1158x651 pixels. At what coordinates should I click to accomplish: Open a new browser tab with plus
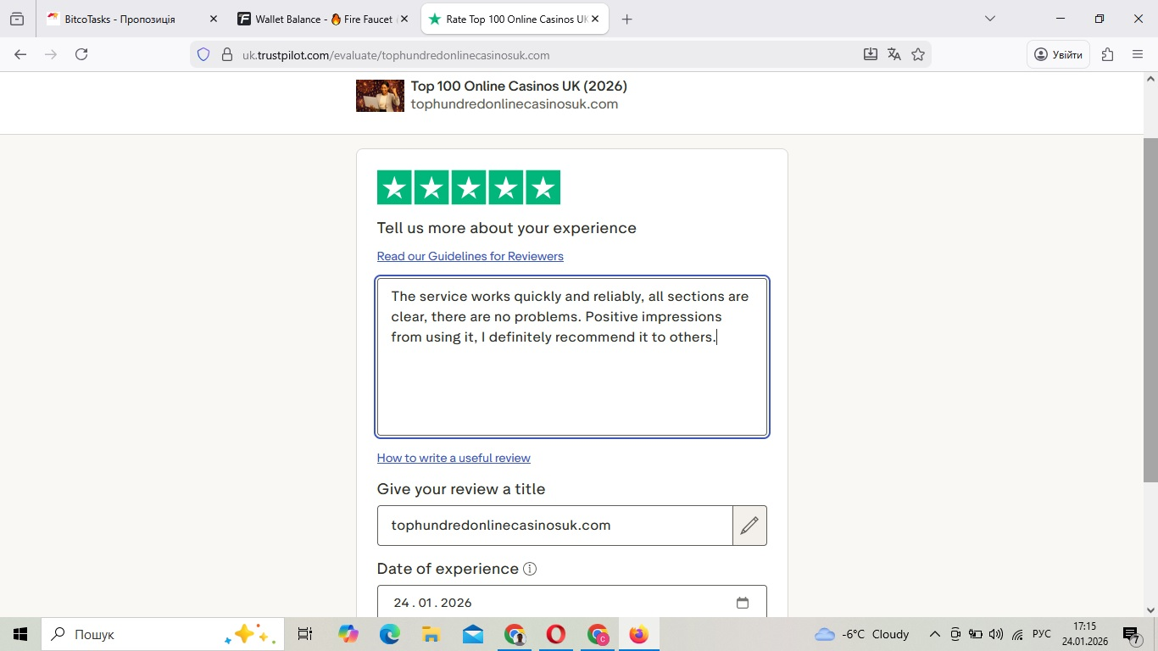[626, 19]
